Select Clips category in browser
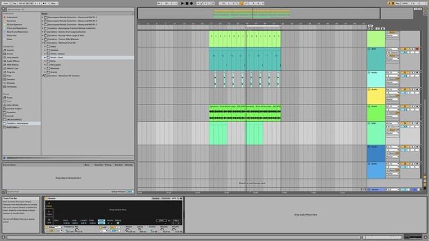Image resolution: width=429 pixels, height=241 pixels. [x=9, y=76]
